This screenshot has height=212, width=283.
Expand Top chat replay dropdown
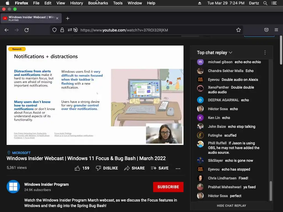pyautogui.click(x=214, y=53)
